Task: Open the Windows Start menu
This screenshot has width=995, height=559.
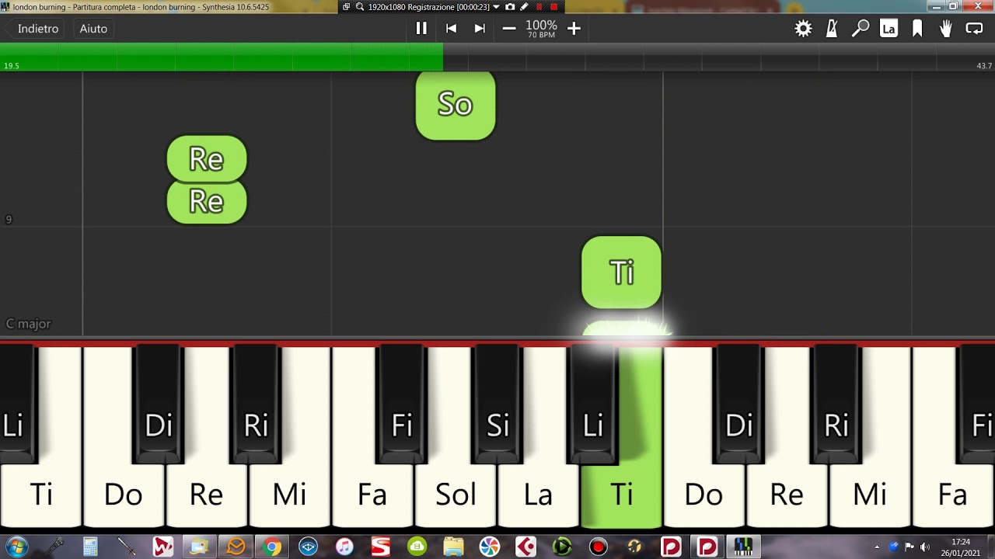Action: [x=16, y=547]
